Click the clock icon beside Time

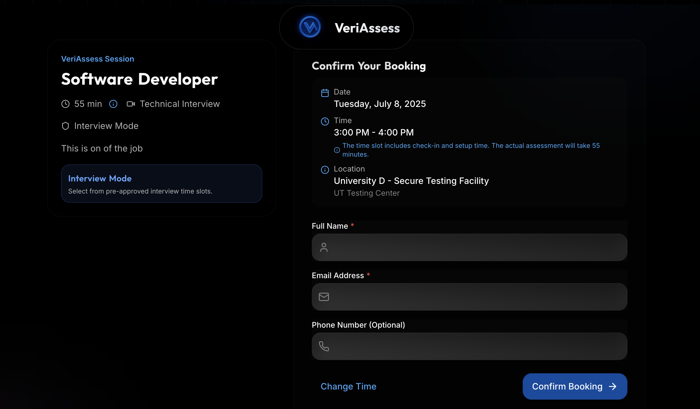click(325, 121)
